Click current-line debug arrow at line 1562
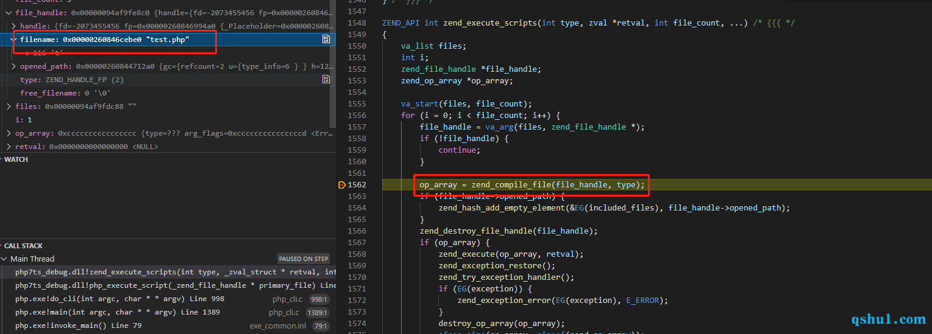The image size is (932, 334). pos(341,185)
